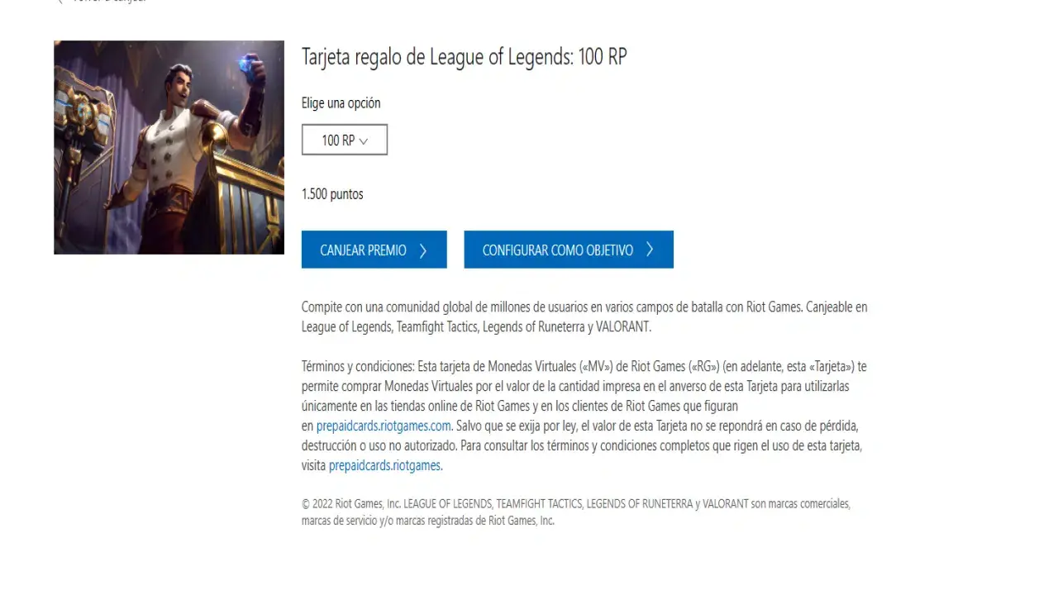Click the chevron arrow inside CANJEAR PREMIO button
The height and width of the screenshot is (595, 1058).
click(423, 250)
